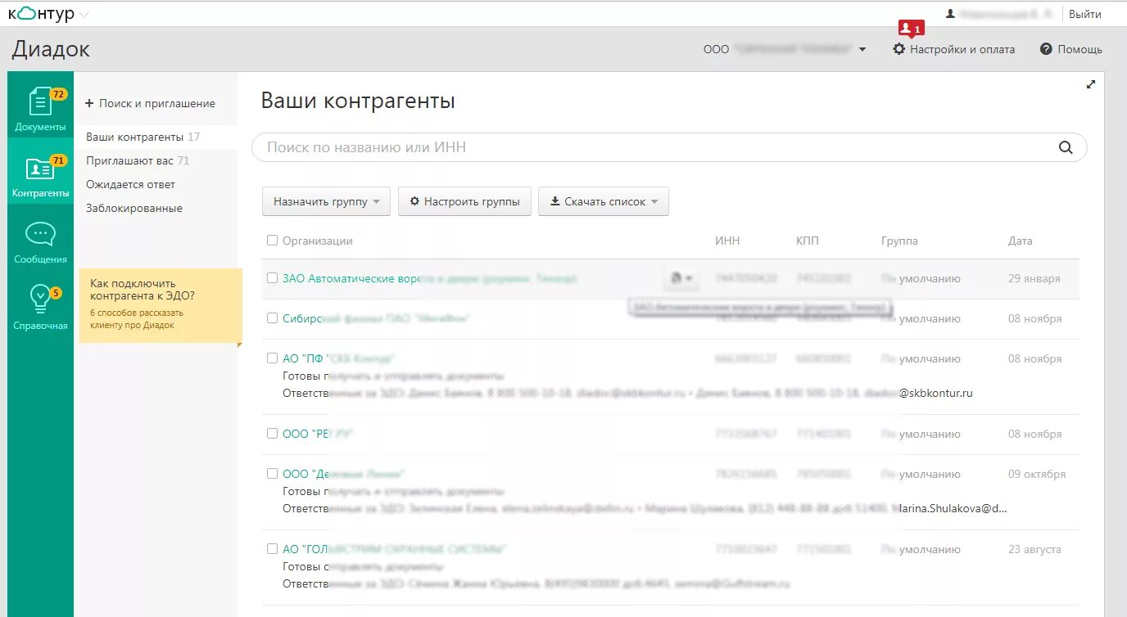Open the Контур products dropdown arrow

[x=84, y=15]
